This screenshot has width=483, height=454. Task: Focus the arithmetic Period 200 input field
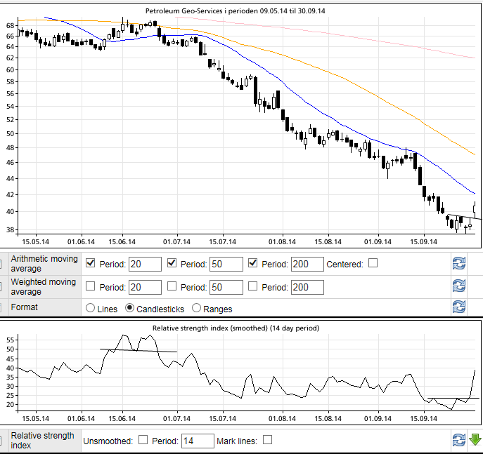coord(307,265)
